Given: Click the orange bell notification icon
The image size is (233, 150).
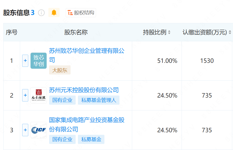Looking at the screenshot, I should (54, 13).
